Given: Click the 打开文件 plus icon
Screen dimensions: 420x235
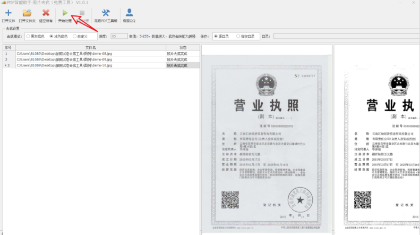Looking at the screenshot, I should (8, 13).
